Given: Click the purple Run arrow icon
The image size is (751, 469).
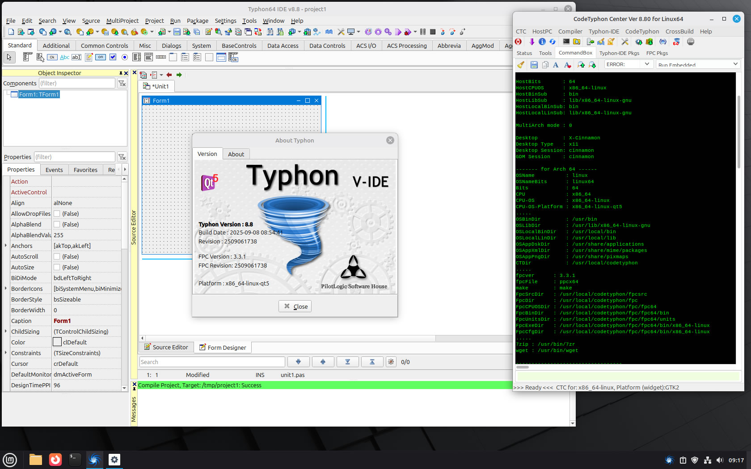Looking at the screenshot, I should (x=398, y=32).
